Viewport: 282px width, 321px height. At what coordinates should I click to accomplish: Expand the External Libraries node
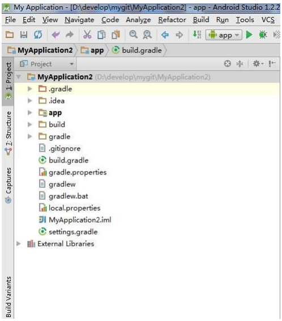click(19, 243)
